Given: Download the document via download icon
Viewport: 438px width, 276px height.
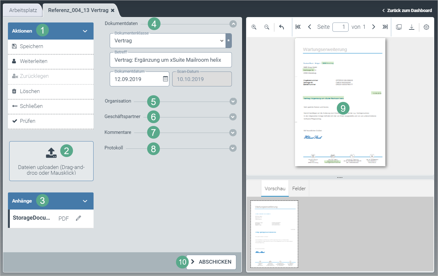Looking at the screenshot, I should click(x=411, y=27).
